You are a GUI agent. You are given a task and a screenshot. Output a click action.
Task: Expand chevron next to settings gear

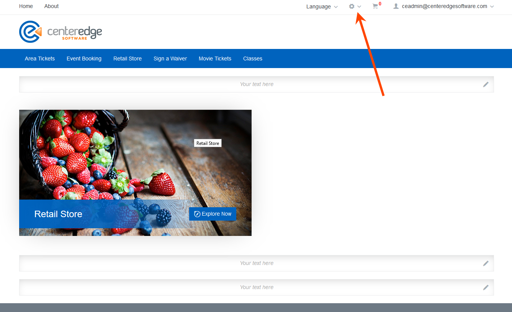[x=359, y=6]
